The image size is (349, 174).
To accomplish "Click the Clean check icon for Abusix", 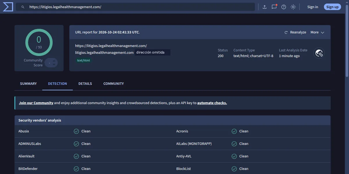I will pyautogui.click(x=76, y=131).
